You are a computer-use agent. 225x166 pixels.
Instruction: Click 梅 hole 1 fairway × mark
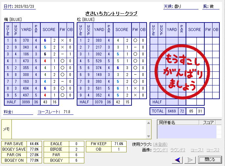tap(62, 40)
